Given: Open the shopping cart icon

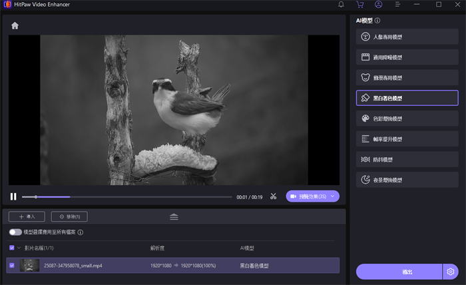Looking at the screenshot, I should [x=360, y=5].
